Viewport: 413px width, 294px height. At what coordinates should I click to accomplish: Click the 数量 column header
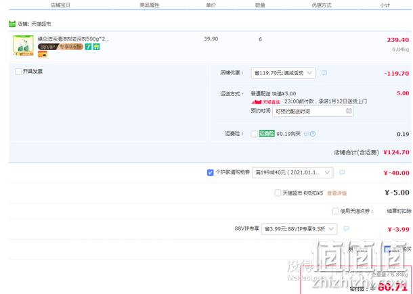point(260,5)
